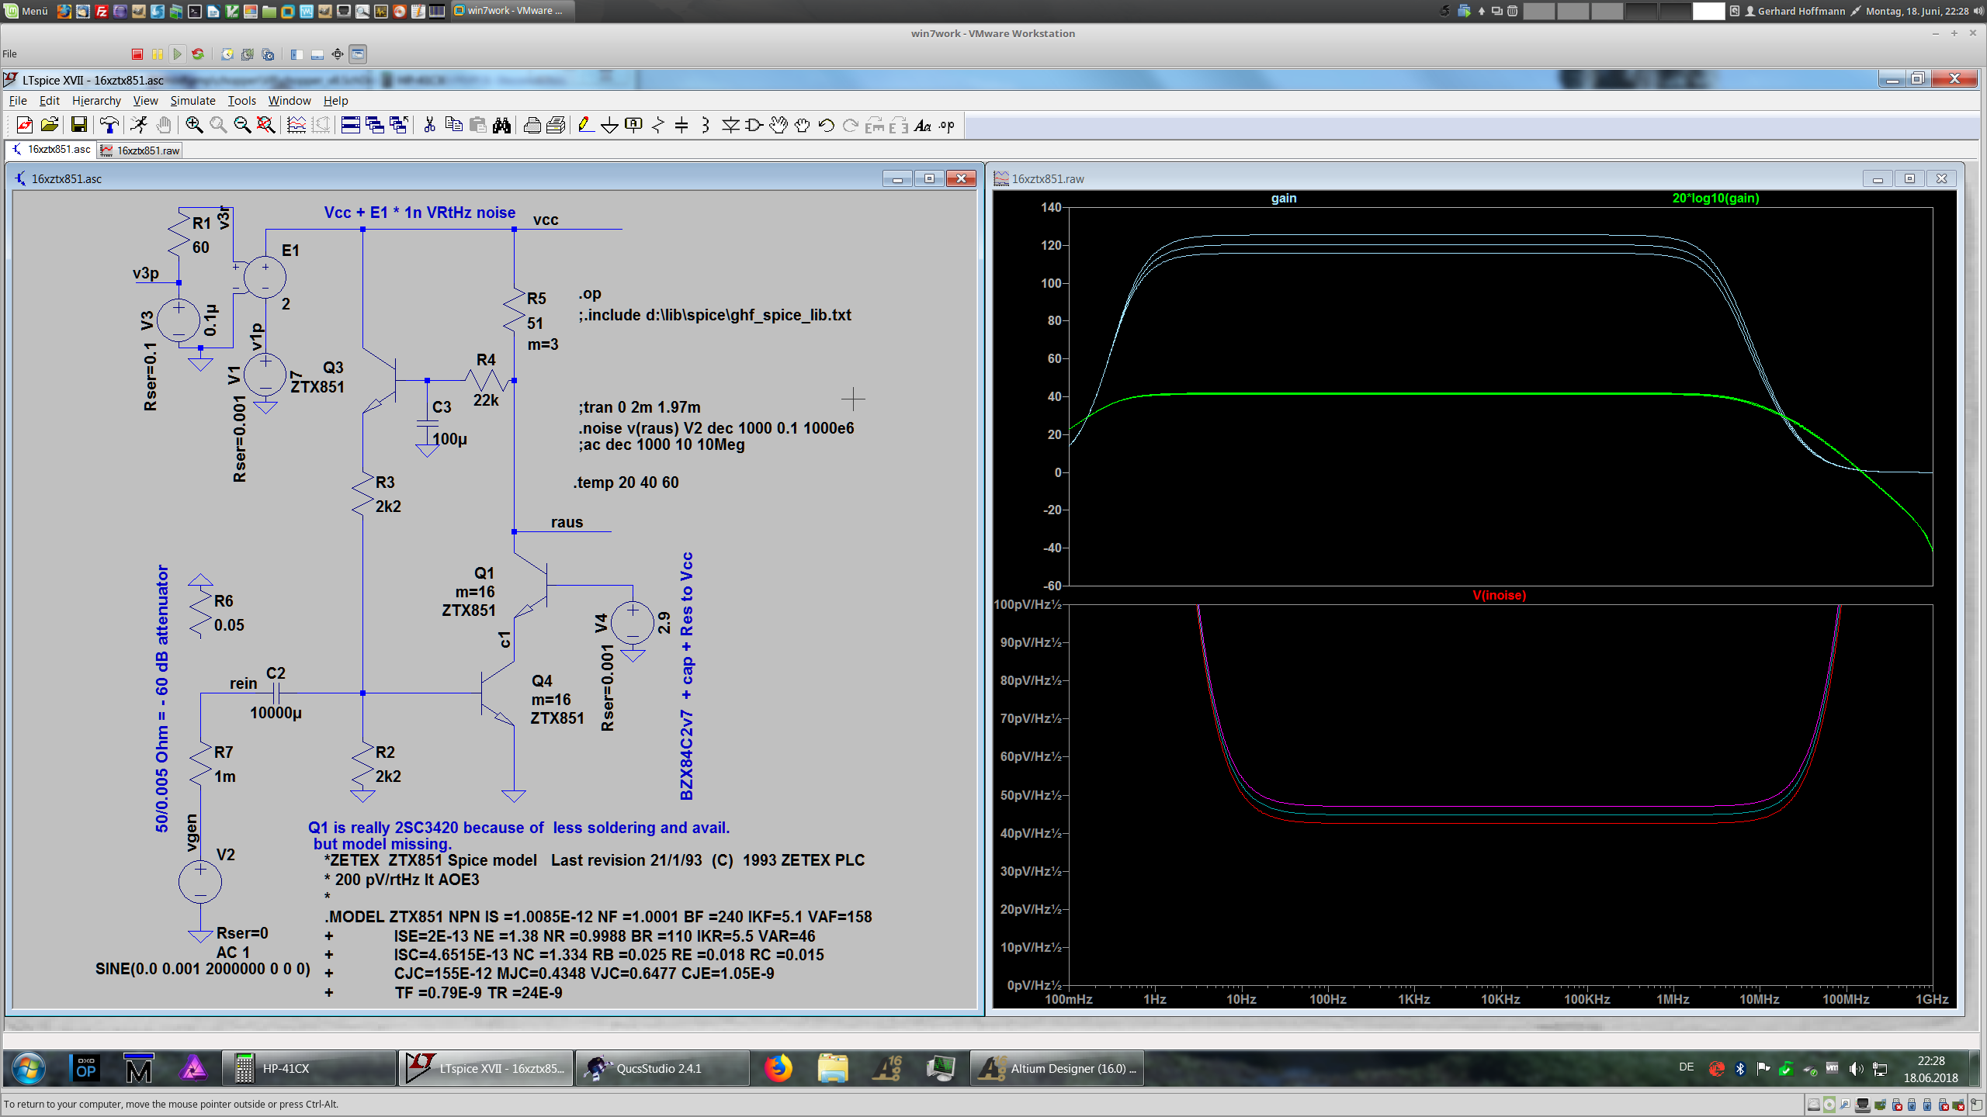Click the .temp 20 40 60 directive
The image size is (1987, 1117).
click(x=626, y=482)
